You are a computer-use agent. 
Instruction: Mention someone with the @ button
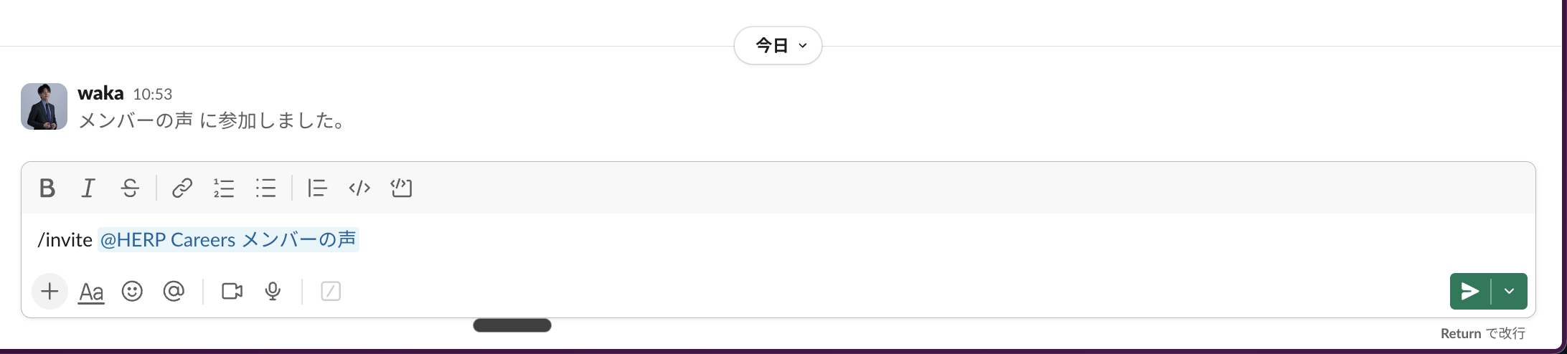coord(174,291)
